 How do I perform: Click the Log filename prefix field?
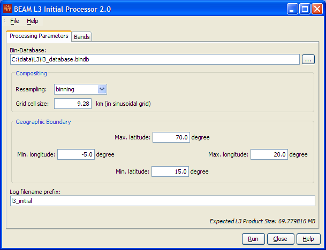pyautogui.click(x=163, y=200)
